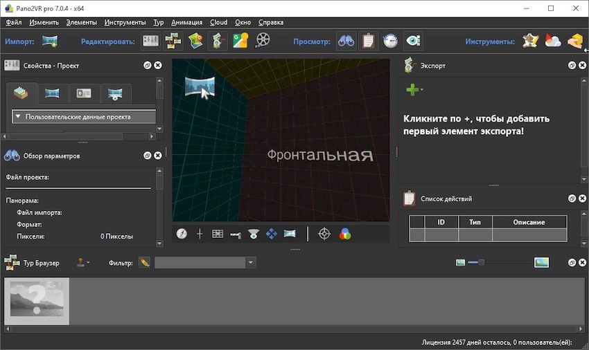Click the blue four-arrow move icon
Screen dimensions: 589x350
(x=272, y=234)
